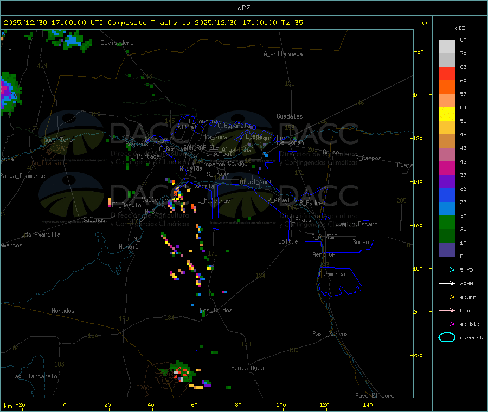Pick the slate purple 10-5 dBZ color
Image resolution: width=488 pixels, height=412 pixels.
pos(447,250)
